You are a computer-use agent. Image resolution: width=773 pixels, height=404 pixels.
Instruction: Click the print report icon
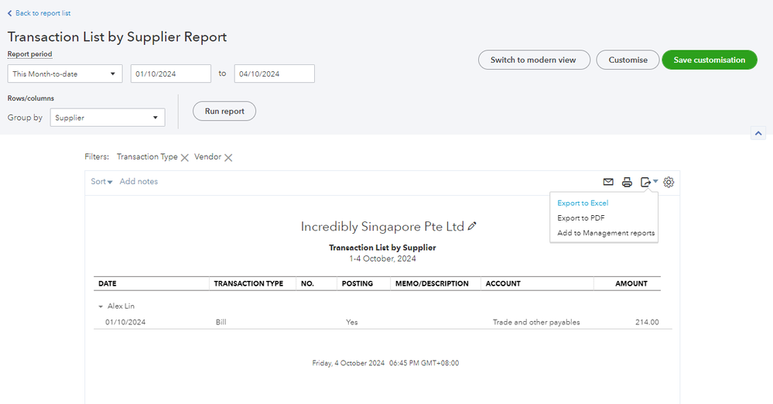coord(628,182)
